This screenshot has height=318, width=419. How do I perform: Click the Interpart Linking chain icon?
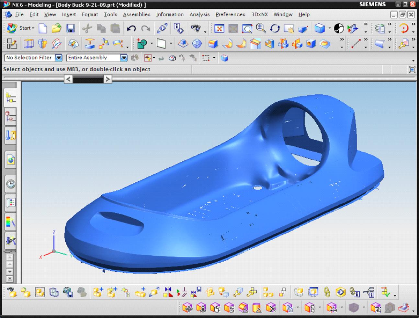point(327,292)
